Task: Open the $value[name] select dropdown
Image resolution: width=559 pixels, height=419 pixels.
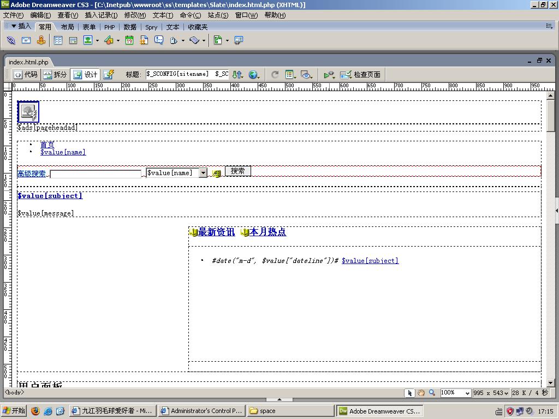Action: click(203, 173)
